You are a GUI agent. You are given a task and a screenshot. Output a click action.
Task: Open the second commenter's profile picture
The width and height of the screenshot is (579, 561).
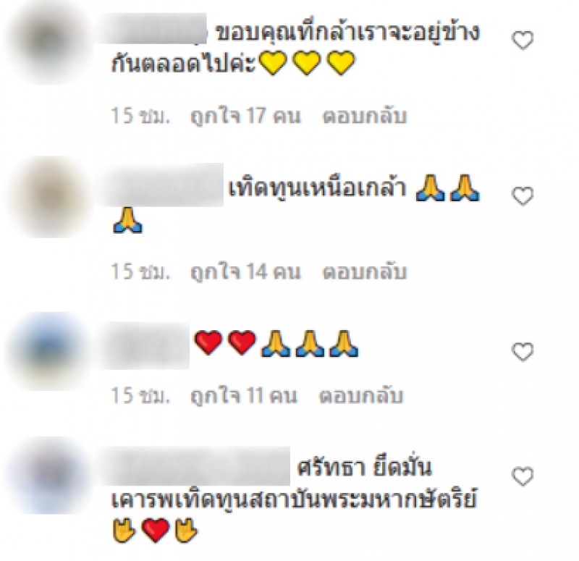point(48,196)
